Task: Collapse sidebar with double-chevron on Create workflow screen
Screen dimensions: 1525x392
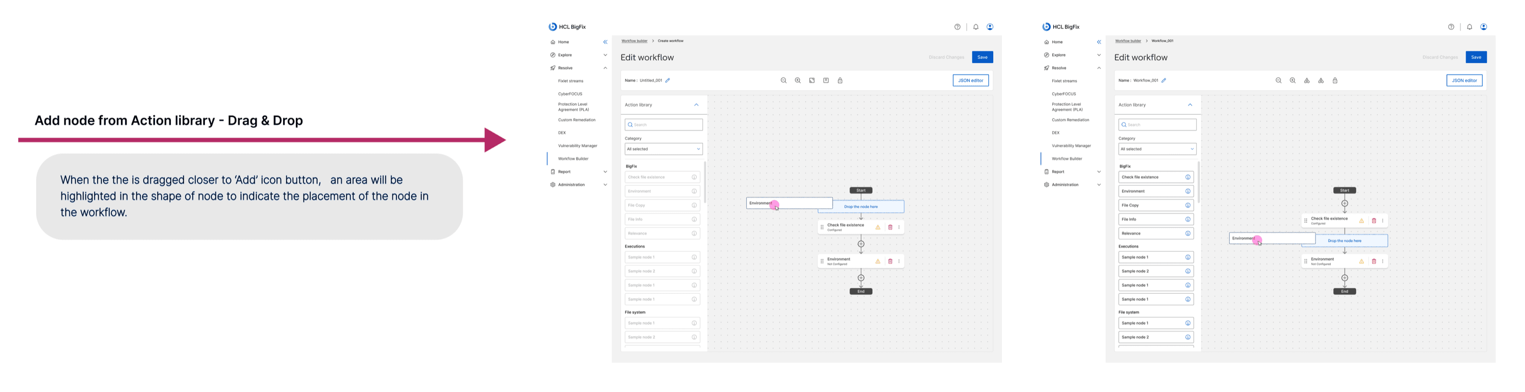Action: pyautogui.click(x=605, y=42)
